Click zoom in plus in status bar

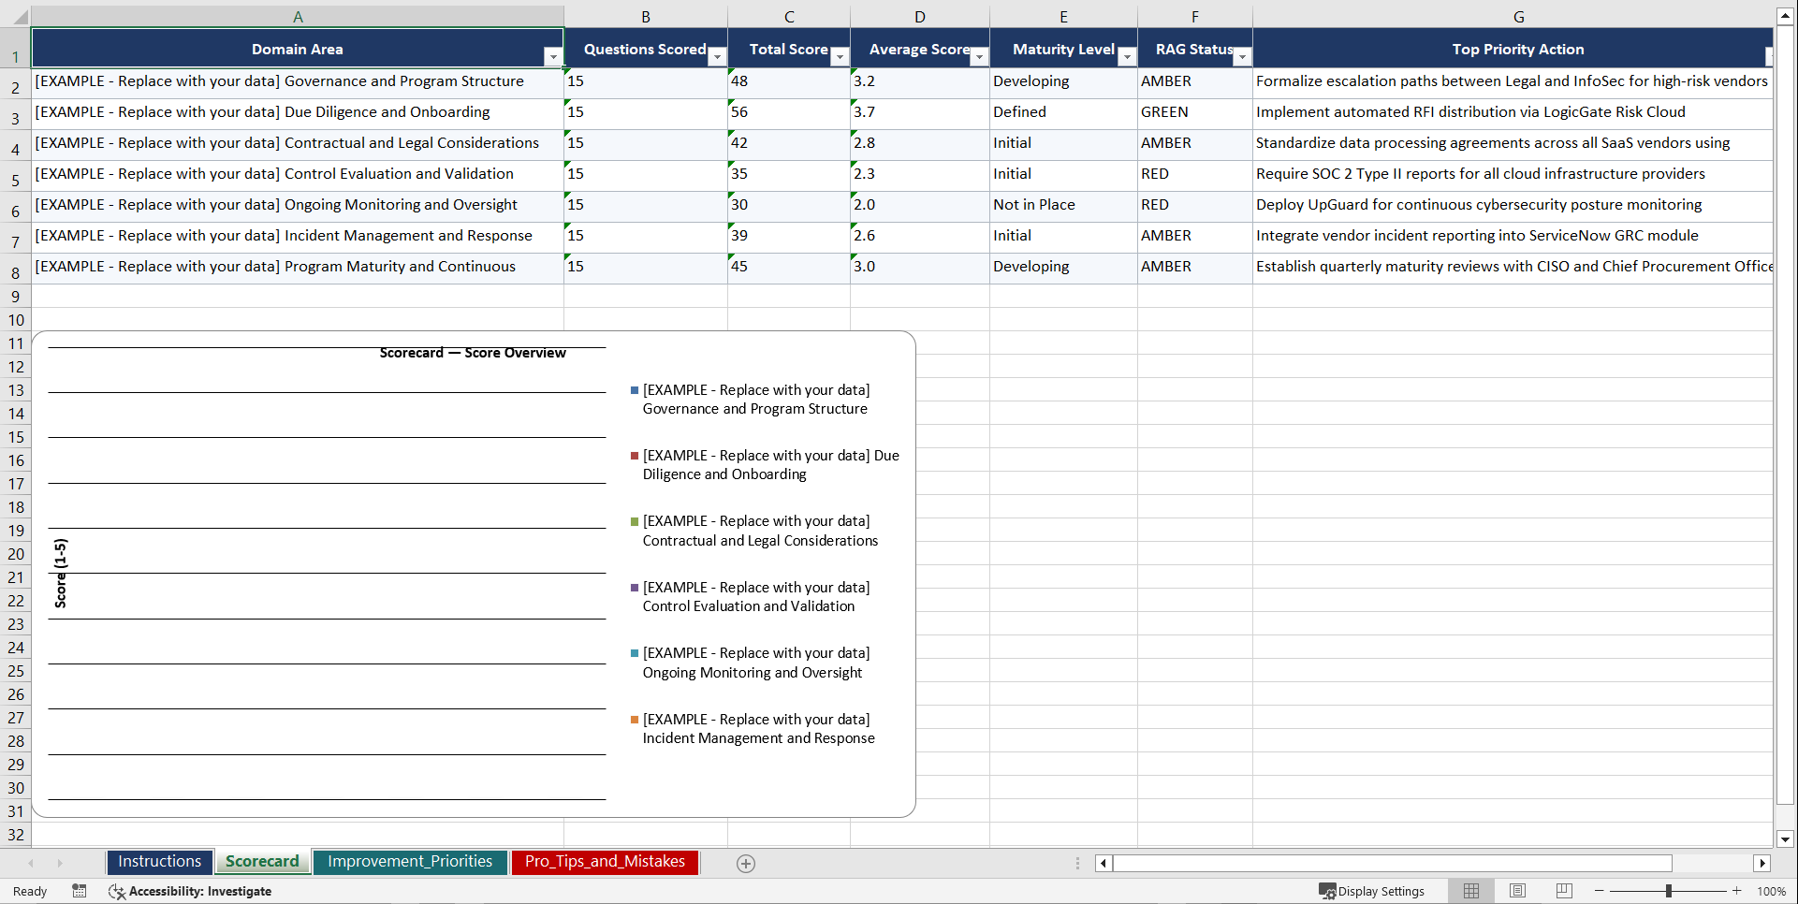[1737, 891]
